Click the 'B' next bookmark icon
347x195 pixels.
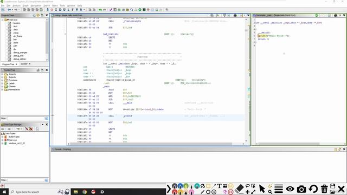[81, 10]
